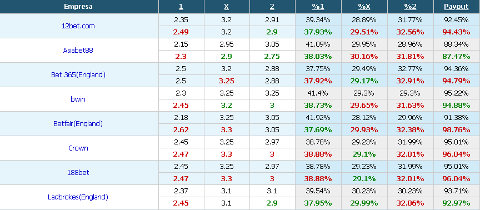Image resolution: width=480 pixels, height=210 pixels.
Task: Open the Ladbrokes(England) link
Action: coord(78,197)
